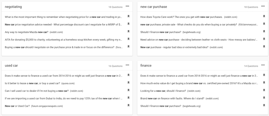This screenshot has height=116, width=269.
Task: Open the negotiating card's three-dot menu
Action: tap(127, 6)
